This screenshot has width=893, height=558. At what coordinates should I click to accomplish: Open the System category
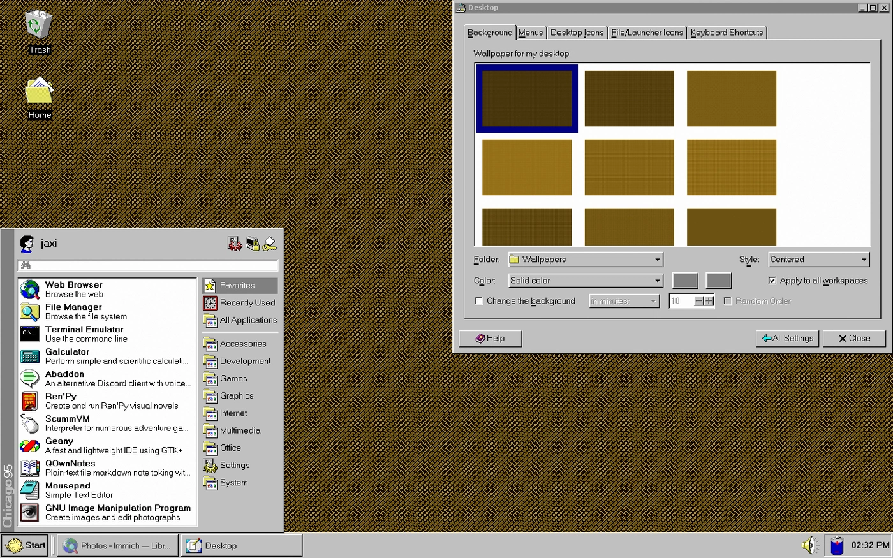pos(240,483)
